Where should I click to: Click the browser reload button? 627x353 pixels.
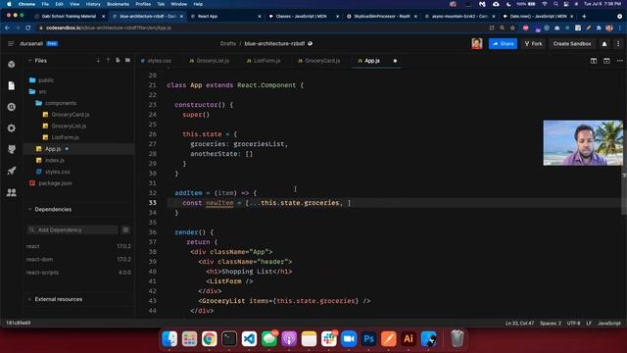pyautogui.click(x=28, y=28)
